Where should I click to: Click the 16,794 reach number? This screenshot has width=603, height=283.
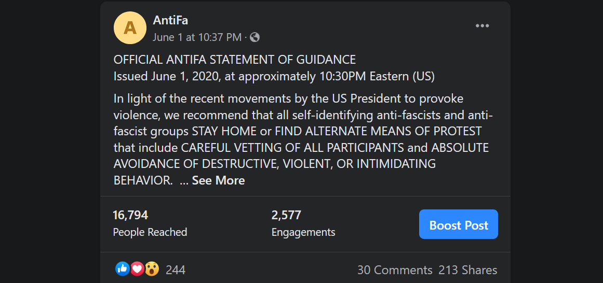coord(130,215)
